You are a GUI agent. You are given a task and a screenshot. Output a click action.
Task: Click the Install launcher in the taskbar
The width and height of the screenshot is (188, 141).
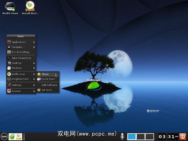click(19, 136)
